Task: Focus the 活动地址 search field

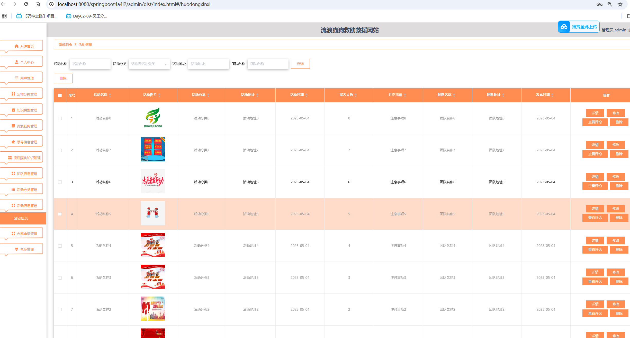Action: (209, 64)
